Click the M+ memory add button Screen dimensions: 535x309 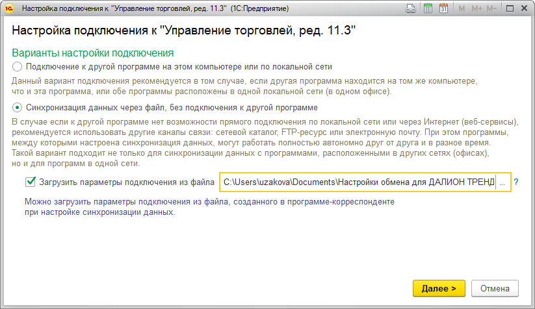point(476,8)
